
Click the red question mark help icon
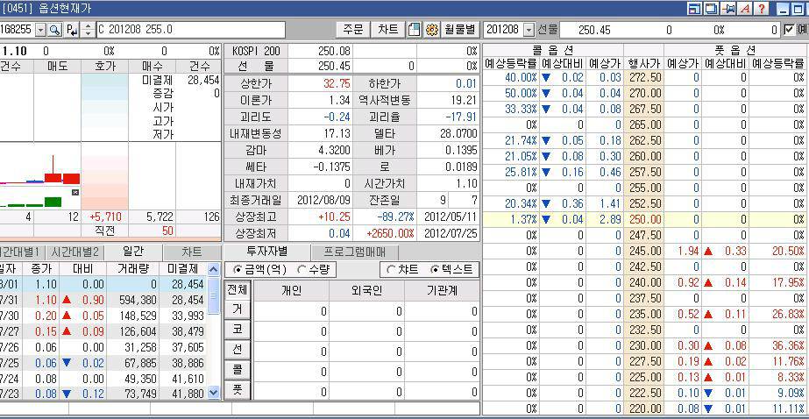(761, 9)
